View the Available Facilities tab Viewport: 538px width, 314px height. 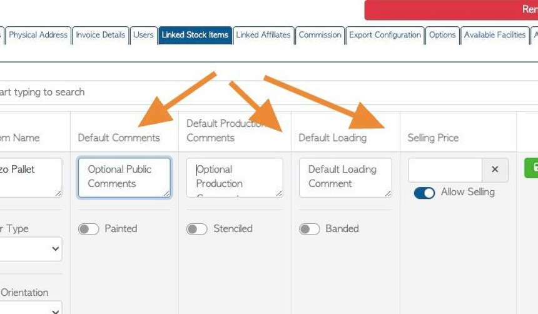click(495, 36)
